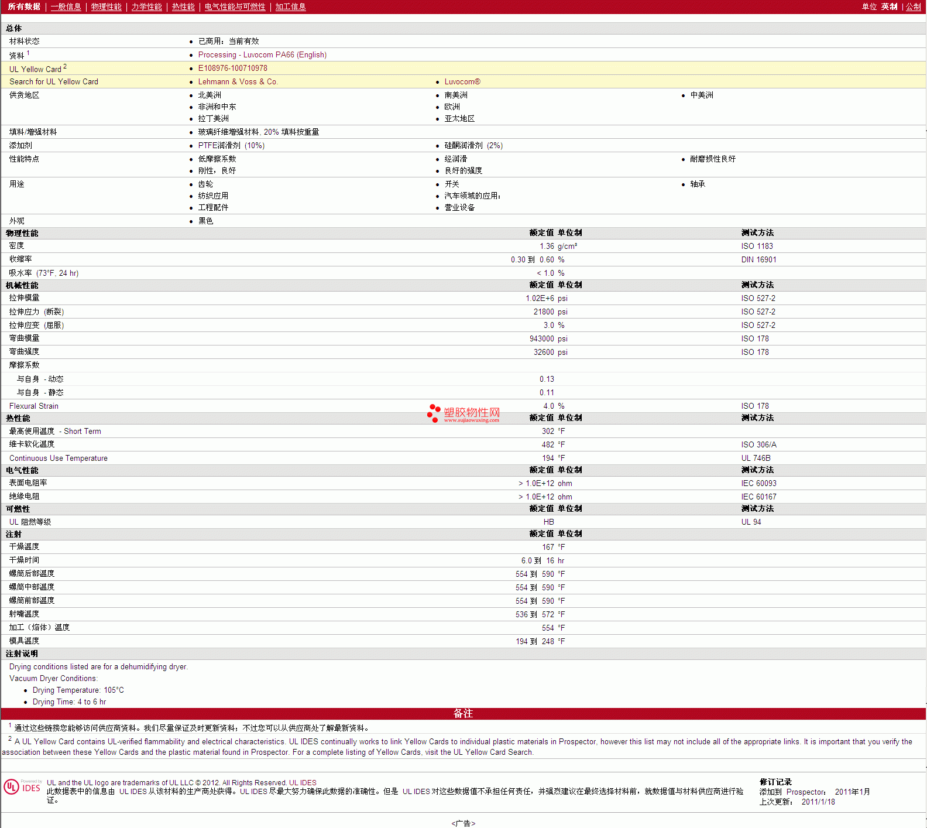Open the IEC 60093 test method link
The height and width of the screenshot is (828, 927).
[x=758, y=484]
